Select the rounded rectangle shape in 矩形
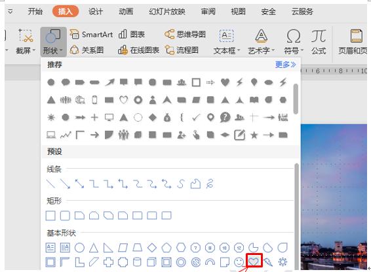 click(65, 216)
